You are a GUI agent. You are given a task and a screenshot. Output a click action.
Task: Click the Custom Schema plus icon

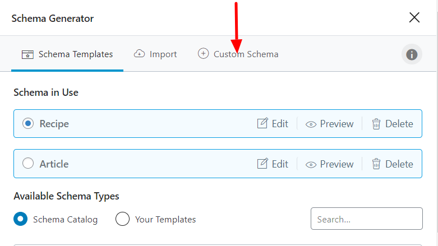[x=203, y=54]
